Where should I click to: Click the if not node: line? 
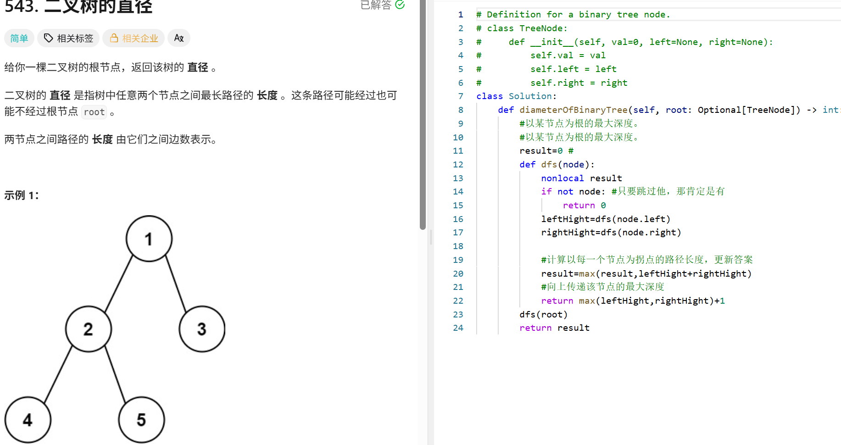[633, 192]
